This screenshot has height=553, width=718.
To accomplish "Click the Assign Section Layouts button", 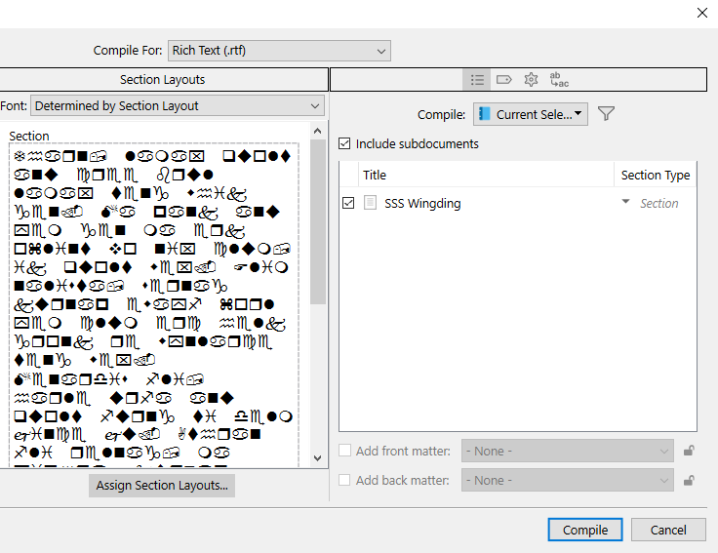I will point(162,485).
